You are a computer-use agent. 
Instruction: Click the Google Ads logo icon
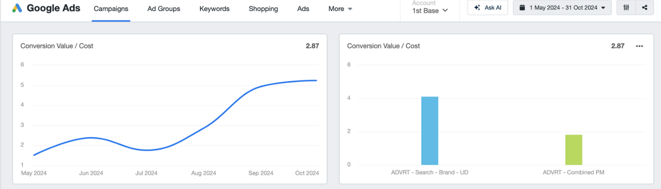tap(17, 8)
